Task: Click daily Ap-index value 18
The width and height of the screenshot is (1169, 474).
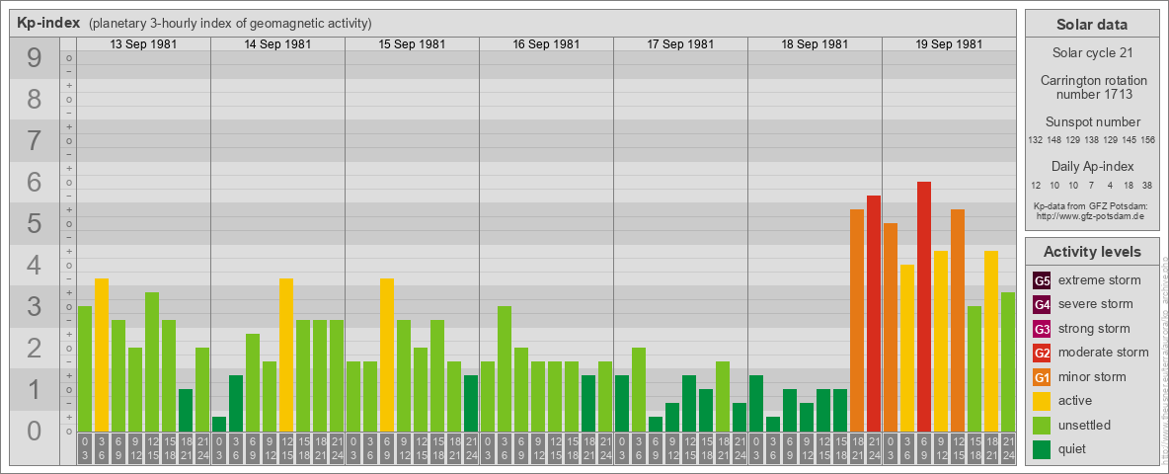Action: coord(1128,185)
